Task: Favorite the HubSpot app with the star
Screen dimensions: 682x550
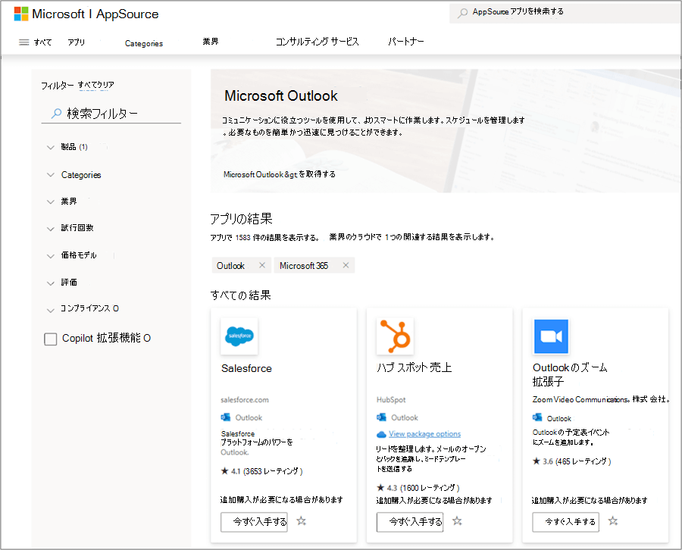Action: coord(457,521)
